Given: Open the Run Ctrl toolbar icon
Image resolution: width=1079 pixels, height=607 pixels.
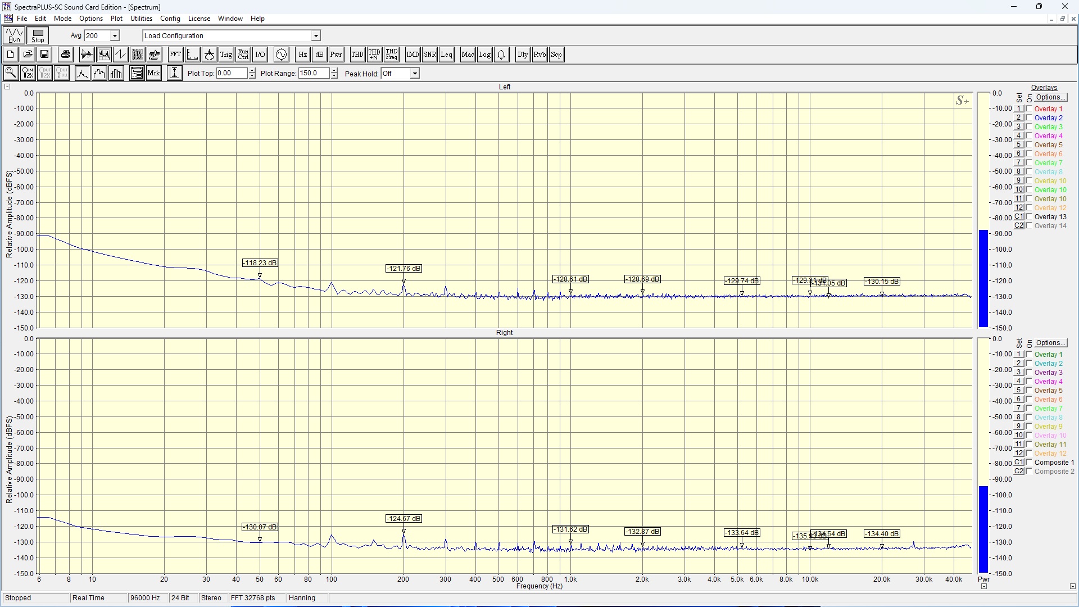Looking at the screenshot, I should [x=243, y=55].
